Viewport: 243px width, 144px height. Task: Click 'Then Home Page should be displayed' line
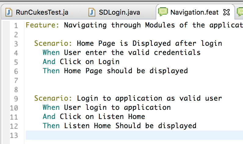tap(115, 71)
